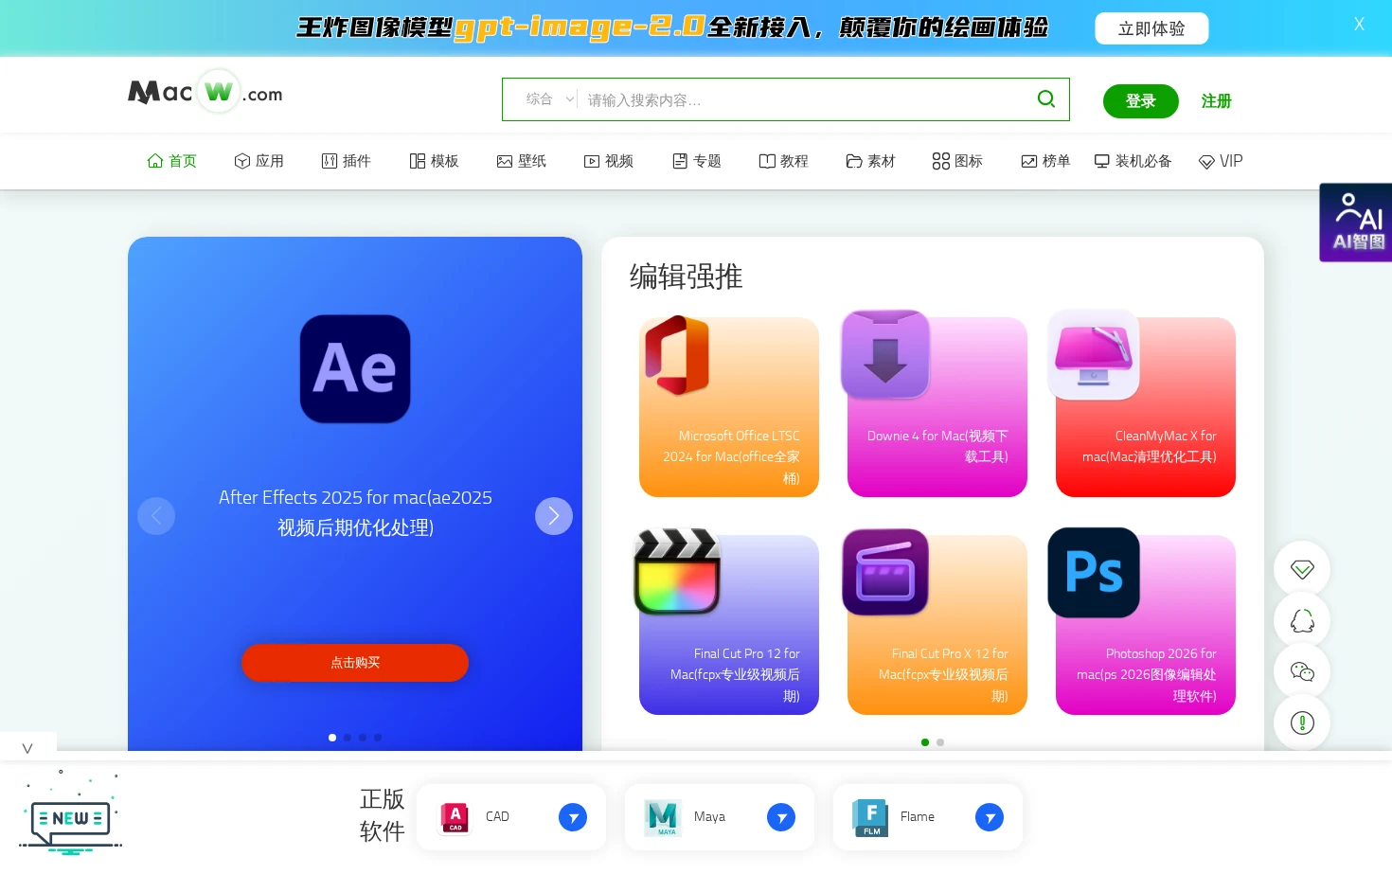Open the After Effects Ae icon
Image resolution: width=1392 pixels, height=874 pixels.
coord(355,368)
